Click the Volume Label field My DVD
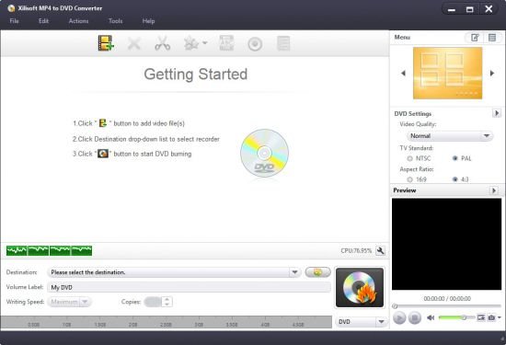Viewport: 506px width, 345px height. 190,287
